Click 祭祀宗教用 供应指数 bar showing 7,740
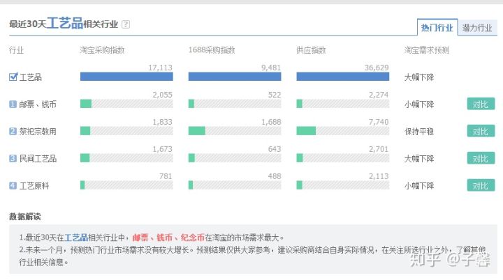The width and height of the screenshot is (503, 280). point(342,131)
